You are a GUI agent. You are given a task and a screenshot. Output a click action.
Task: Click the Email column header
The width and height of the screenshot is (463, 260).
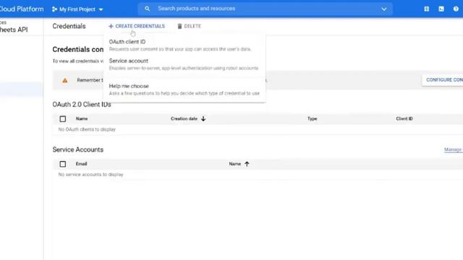[x=81, y=164]
